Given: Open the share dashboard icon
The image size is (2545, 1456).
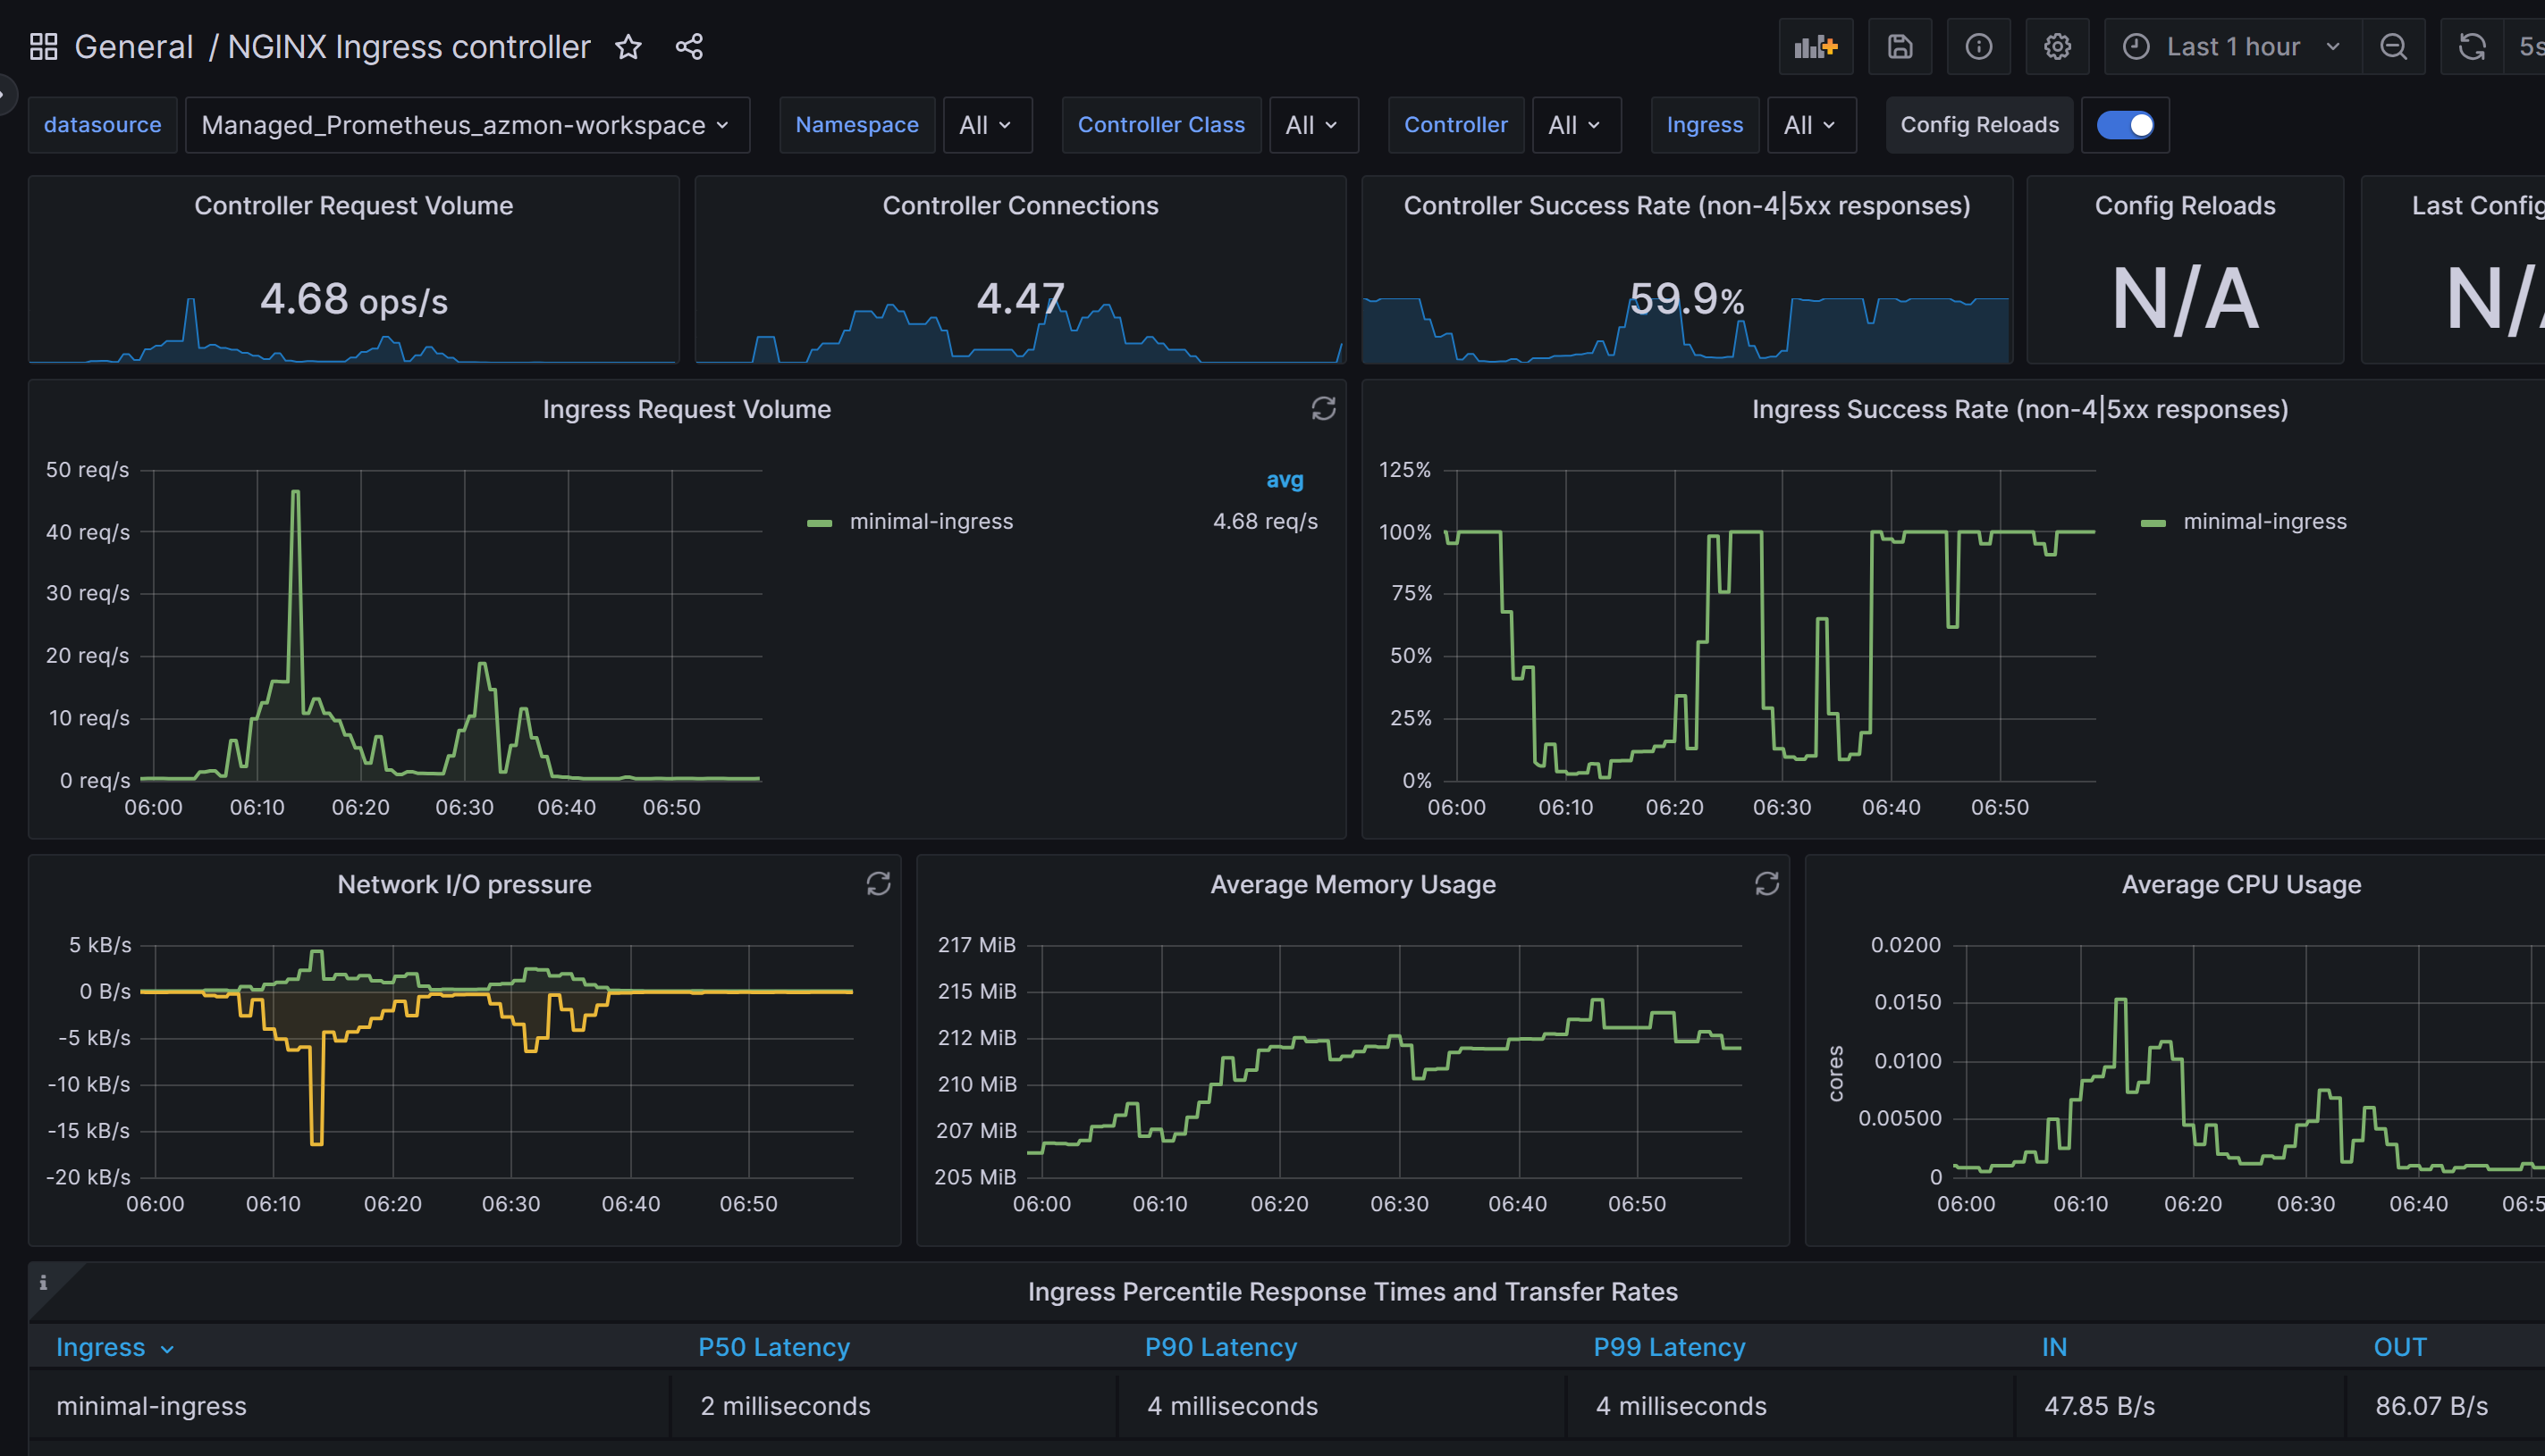Looking at the screenshot, I should point(688,46).
